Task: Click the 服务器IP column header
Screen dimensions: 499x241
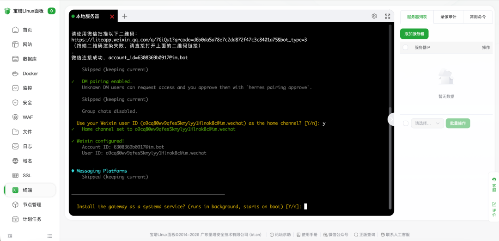Action: pyautogui.click(x=422, y=48)
